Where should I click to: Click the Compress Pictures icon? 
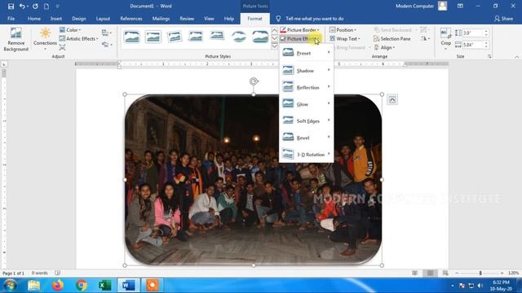coord(62,47)
